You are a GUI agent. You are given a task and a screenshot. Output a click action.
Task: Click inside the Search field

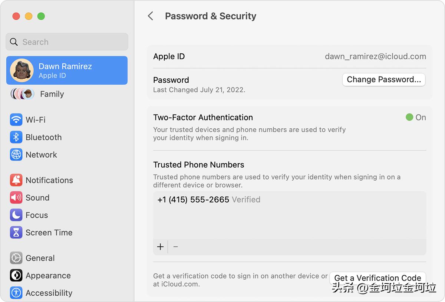67,42
